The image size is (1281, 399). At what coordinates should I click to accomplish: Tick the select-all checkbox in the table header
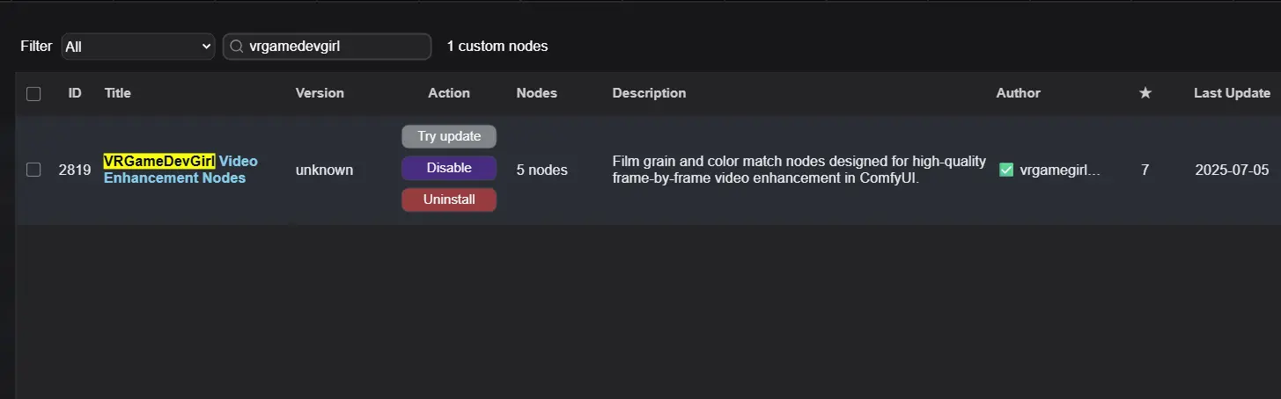click(x=33, y=94)
